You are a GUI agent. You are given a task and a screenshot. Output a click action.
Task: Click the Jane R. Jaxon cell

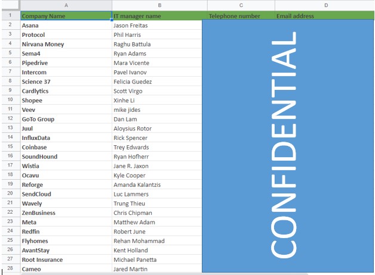click(157, 166)
